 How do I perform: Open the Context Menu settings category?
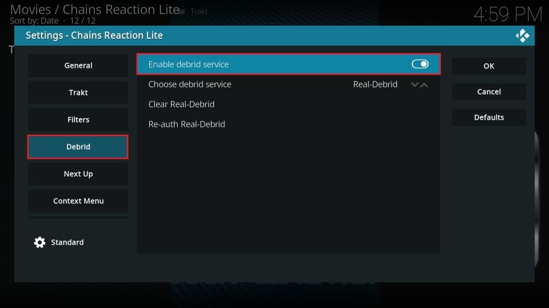coord(78,201)
